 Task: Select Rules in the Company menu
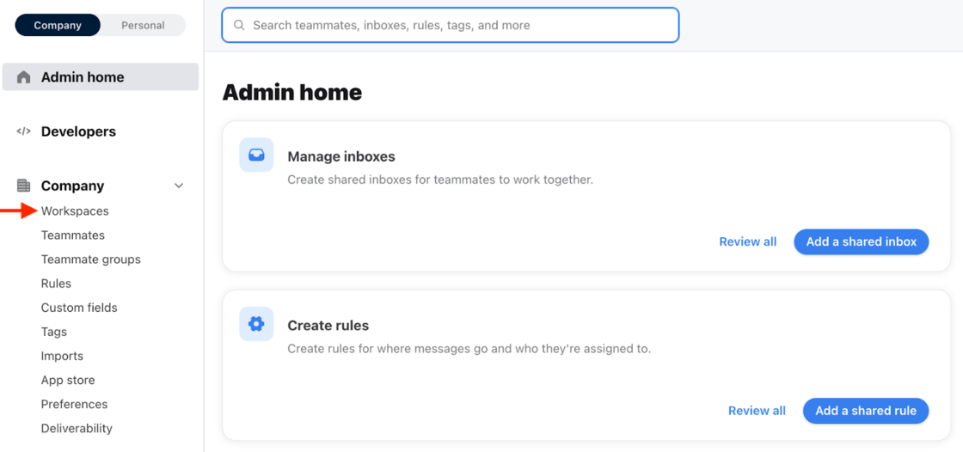coord(56,284)
